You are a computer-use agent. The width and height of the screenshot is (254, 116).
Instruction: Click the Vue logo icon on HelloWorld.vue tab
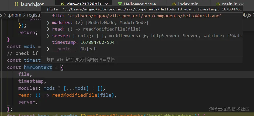coord(120,4)
